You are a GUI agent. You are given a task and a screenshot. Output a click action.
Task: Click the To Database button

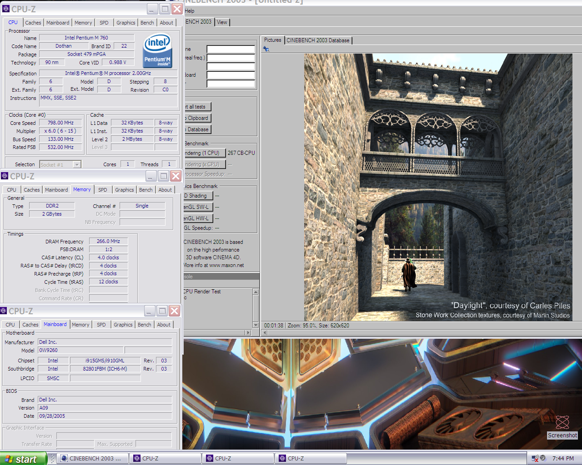197,129
